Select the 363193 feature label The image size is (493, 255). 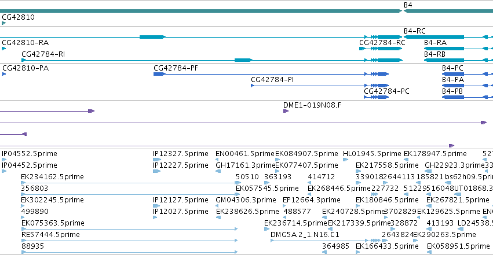pyautogui.click(x=277, y=177)
